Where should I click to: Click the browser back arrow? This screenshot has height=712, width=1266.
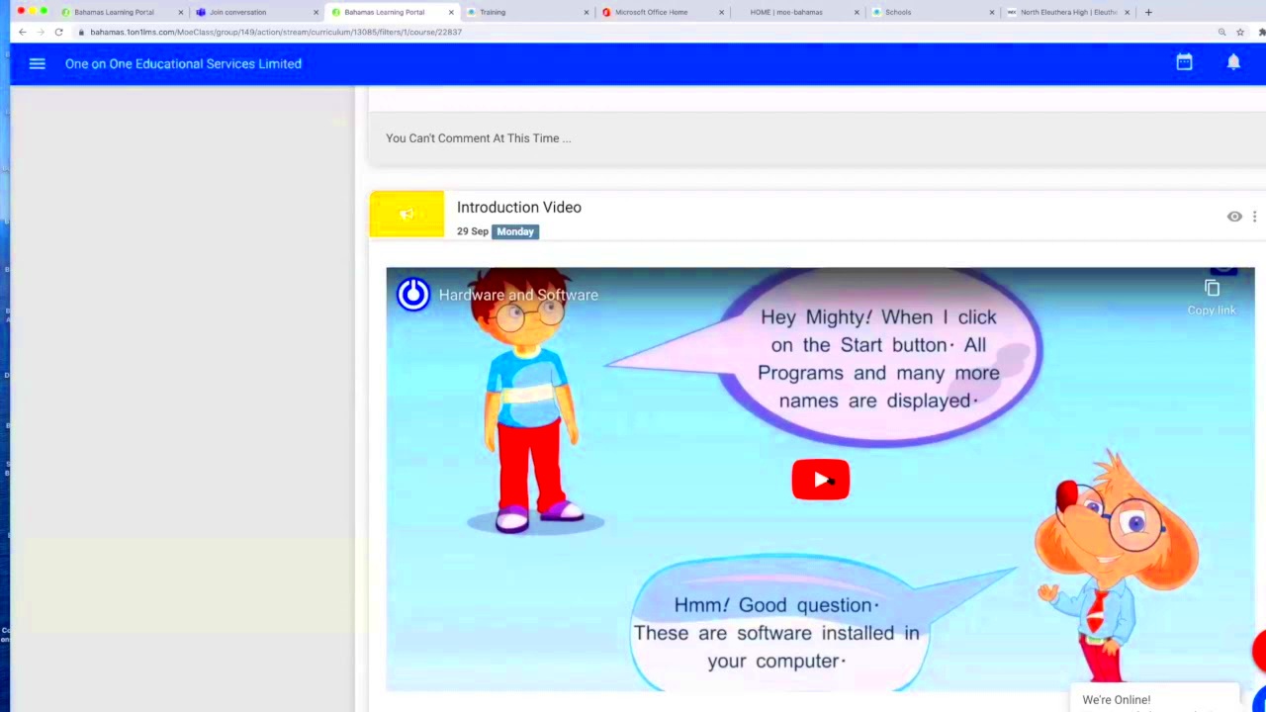point(23,32)
